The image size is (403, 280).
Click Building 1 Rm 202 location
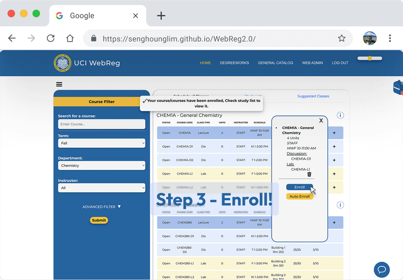tap(278, 250)
